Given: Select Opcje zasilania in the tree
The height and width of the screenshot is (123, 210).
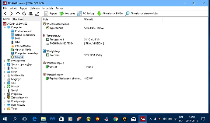Looking at the screenshot, I should pyautogui.click(x=23, y=50).
